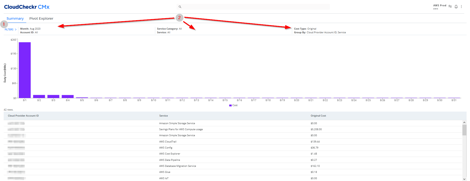This screenshot has height=181, width=470.
Task: Select the 'AWS Glue' service cell
Action: 165,172
